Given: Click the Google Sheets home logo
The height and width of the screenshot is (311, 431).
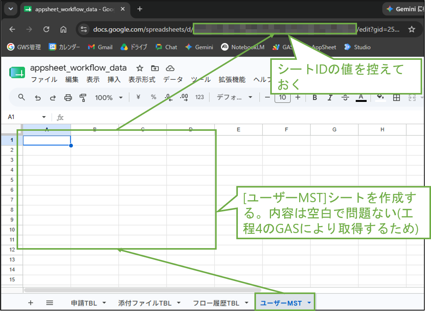Looking at the screenshot, I should click(x=17, y=73).
